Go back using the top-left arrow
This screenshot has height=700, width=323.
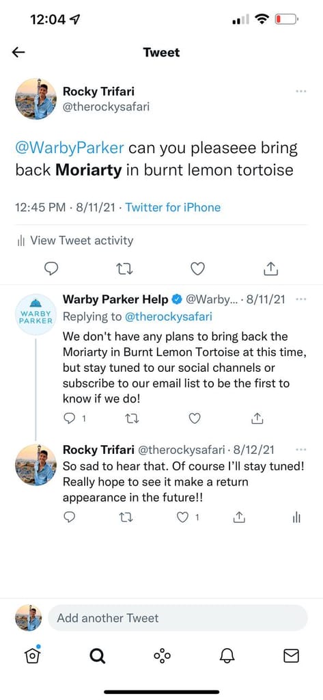[x=18, y=53]
